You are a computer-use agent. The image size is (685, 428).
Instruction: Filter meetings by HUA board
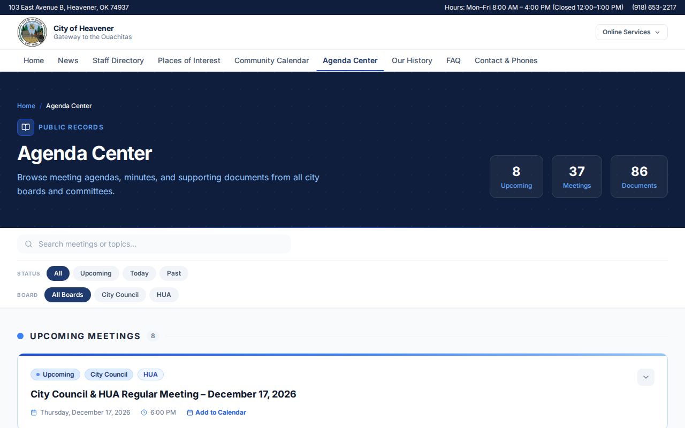tap(164, 295)
